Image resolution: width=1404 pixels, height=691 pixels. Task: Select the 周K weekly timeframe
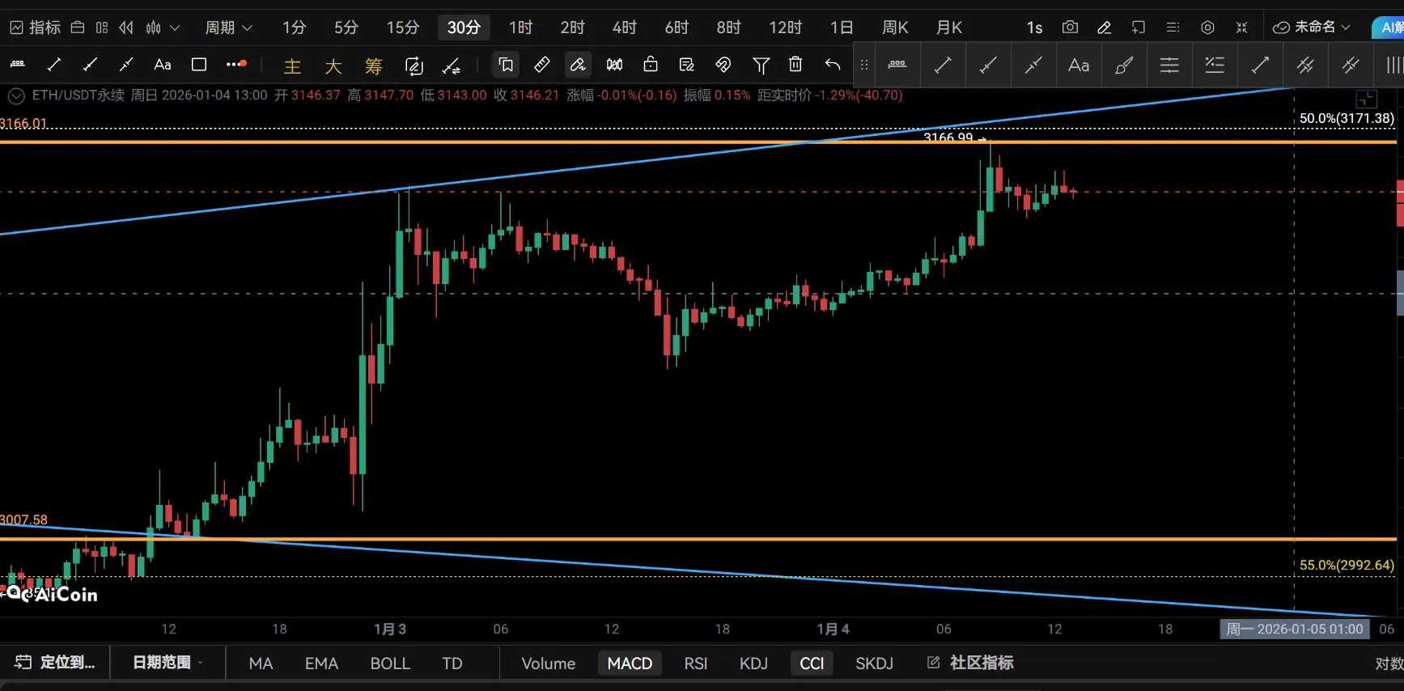coord(895,28)
